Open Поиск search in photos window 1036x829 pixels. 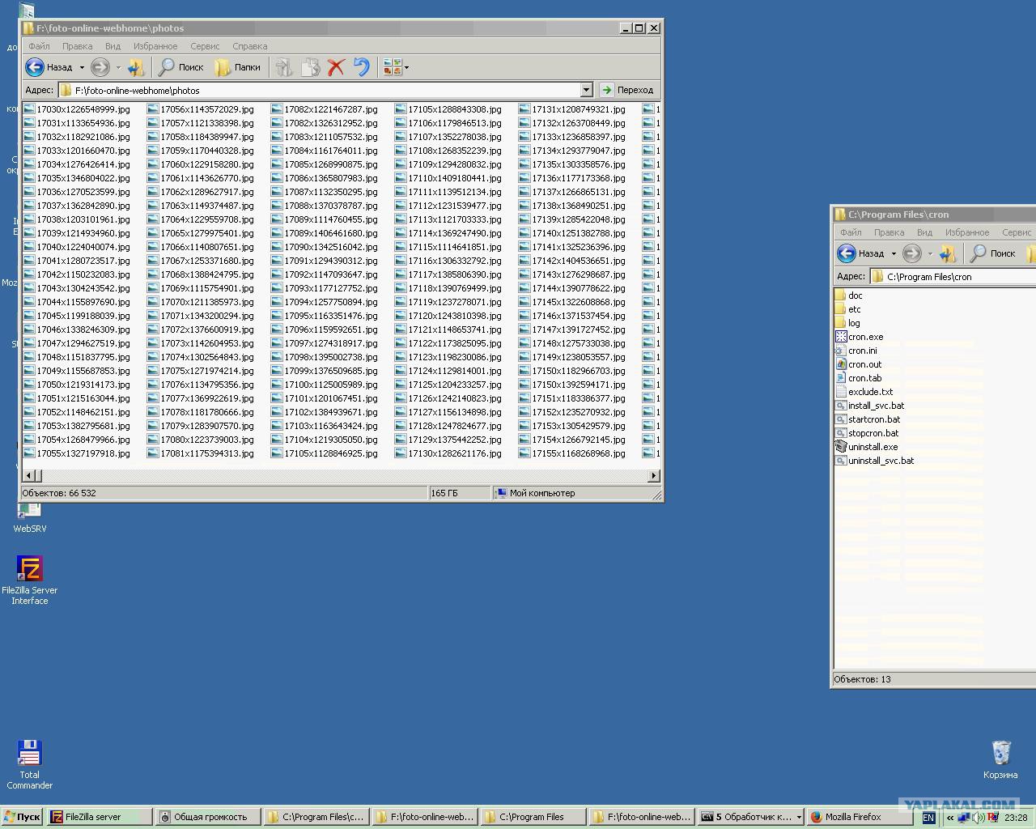tap(180, 67)
